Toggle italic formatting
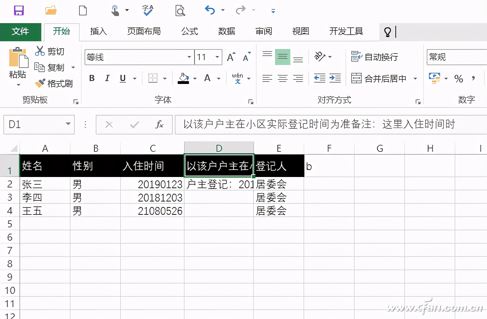Screen dimensions: 487x319 click(x=107, y=78)
